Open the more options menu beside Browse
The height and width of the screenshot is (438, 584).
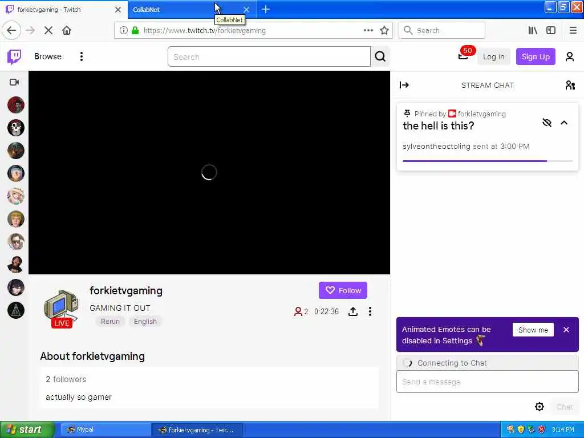81,56
